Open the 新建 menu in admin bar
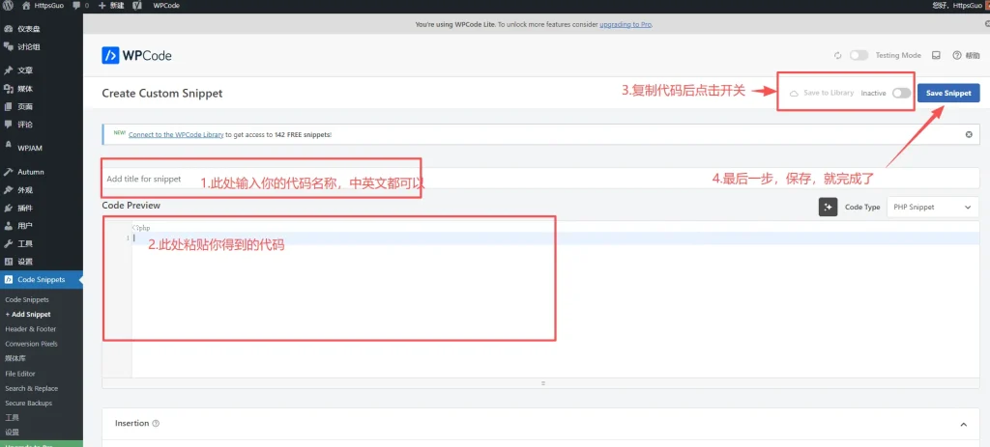Screen dimensions: 990x447 [110, 6]
